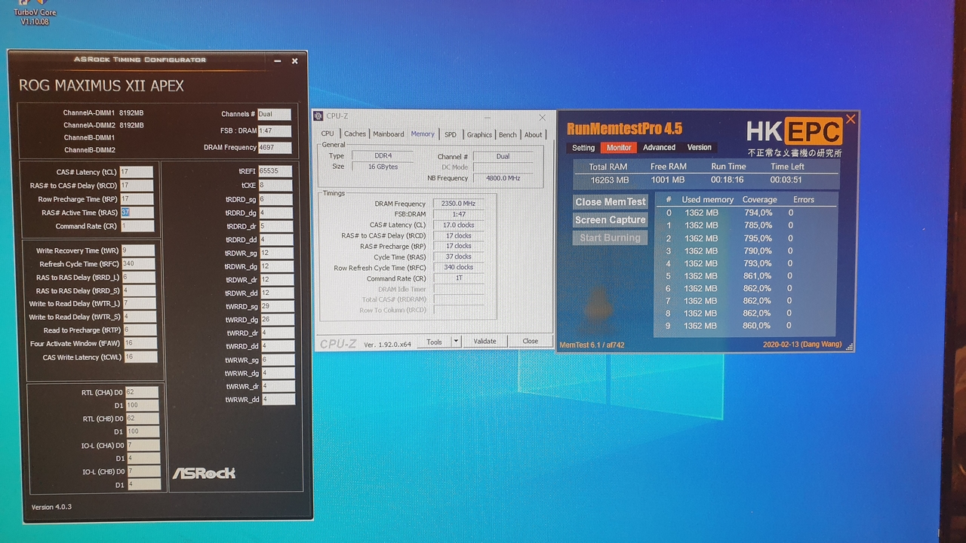The image size is (966, 543).
Task: Click the Total RAM value 16263 MB
Action: point(610,180)
